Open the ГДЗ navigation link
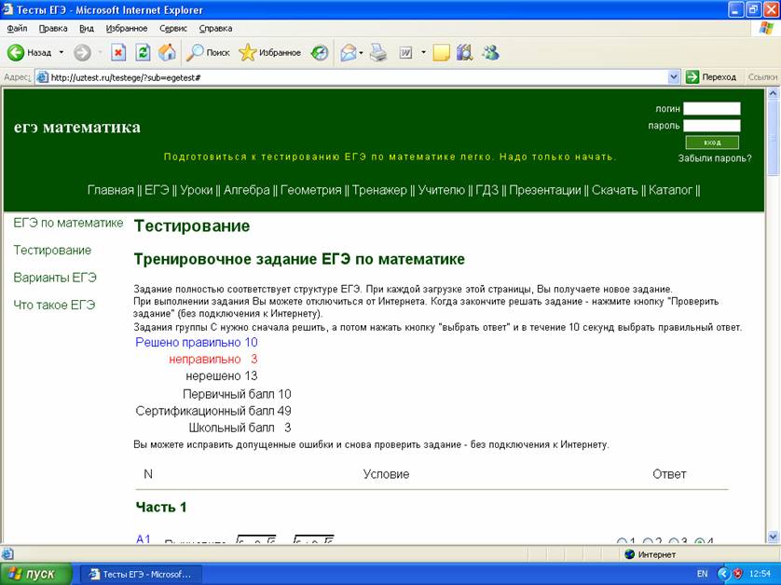Viewport: 781px width, 585px height. pos(487,190)
